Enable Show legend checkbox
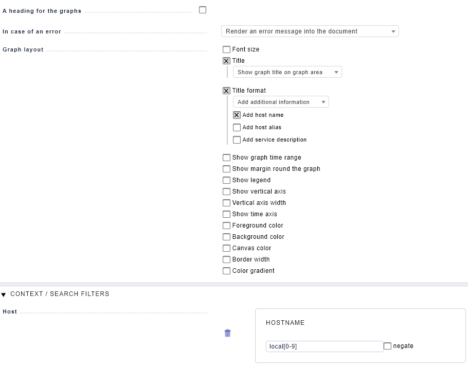 pos(226,180)
